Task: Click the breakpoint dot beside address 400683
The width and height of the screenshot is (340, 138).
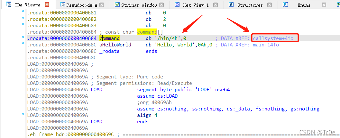Action: click(23, 24)
